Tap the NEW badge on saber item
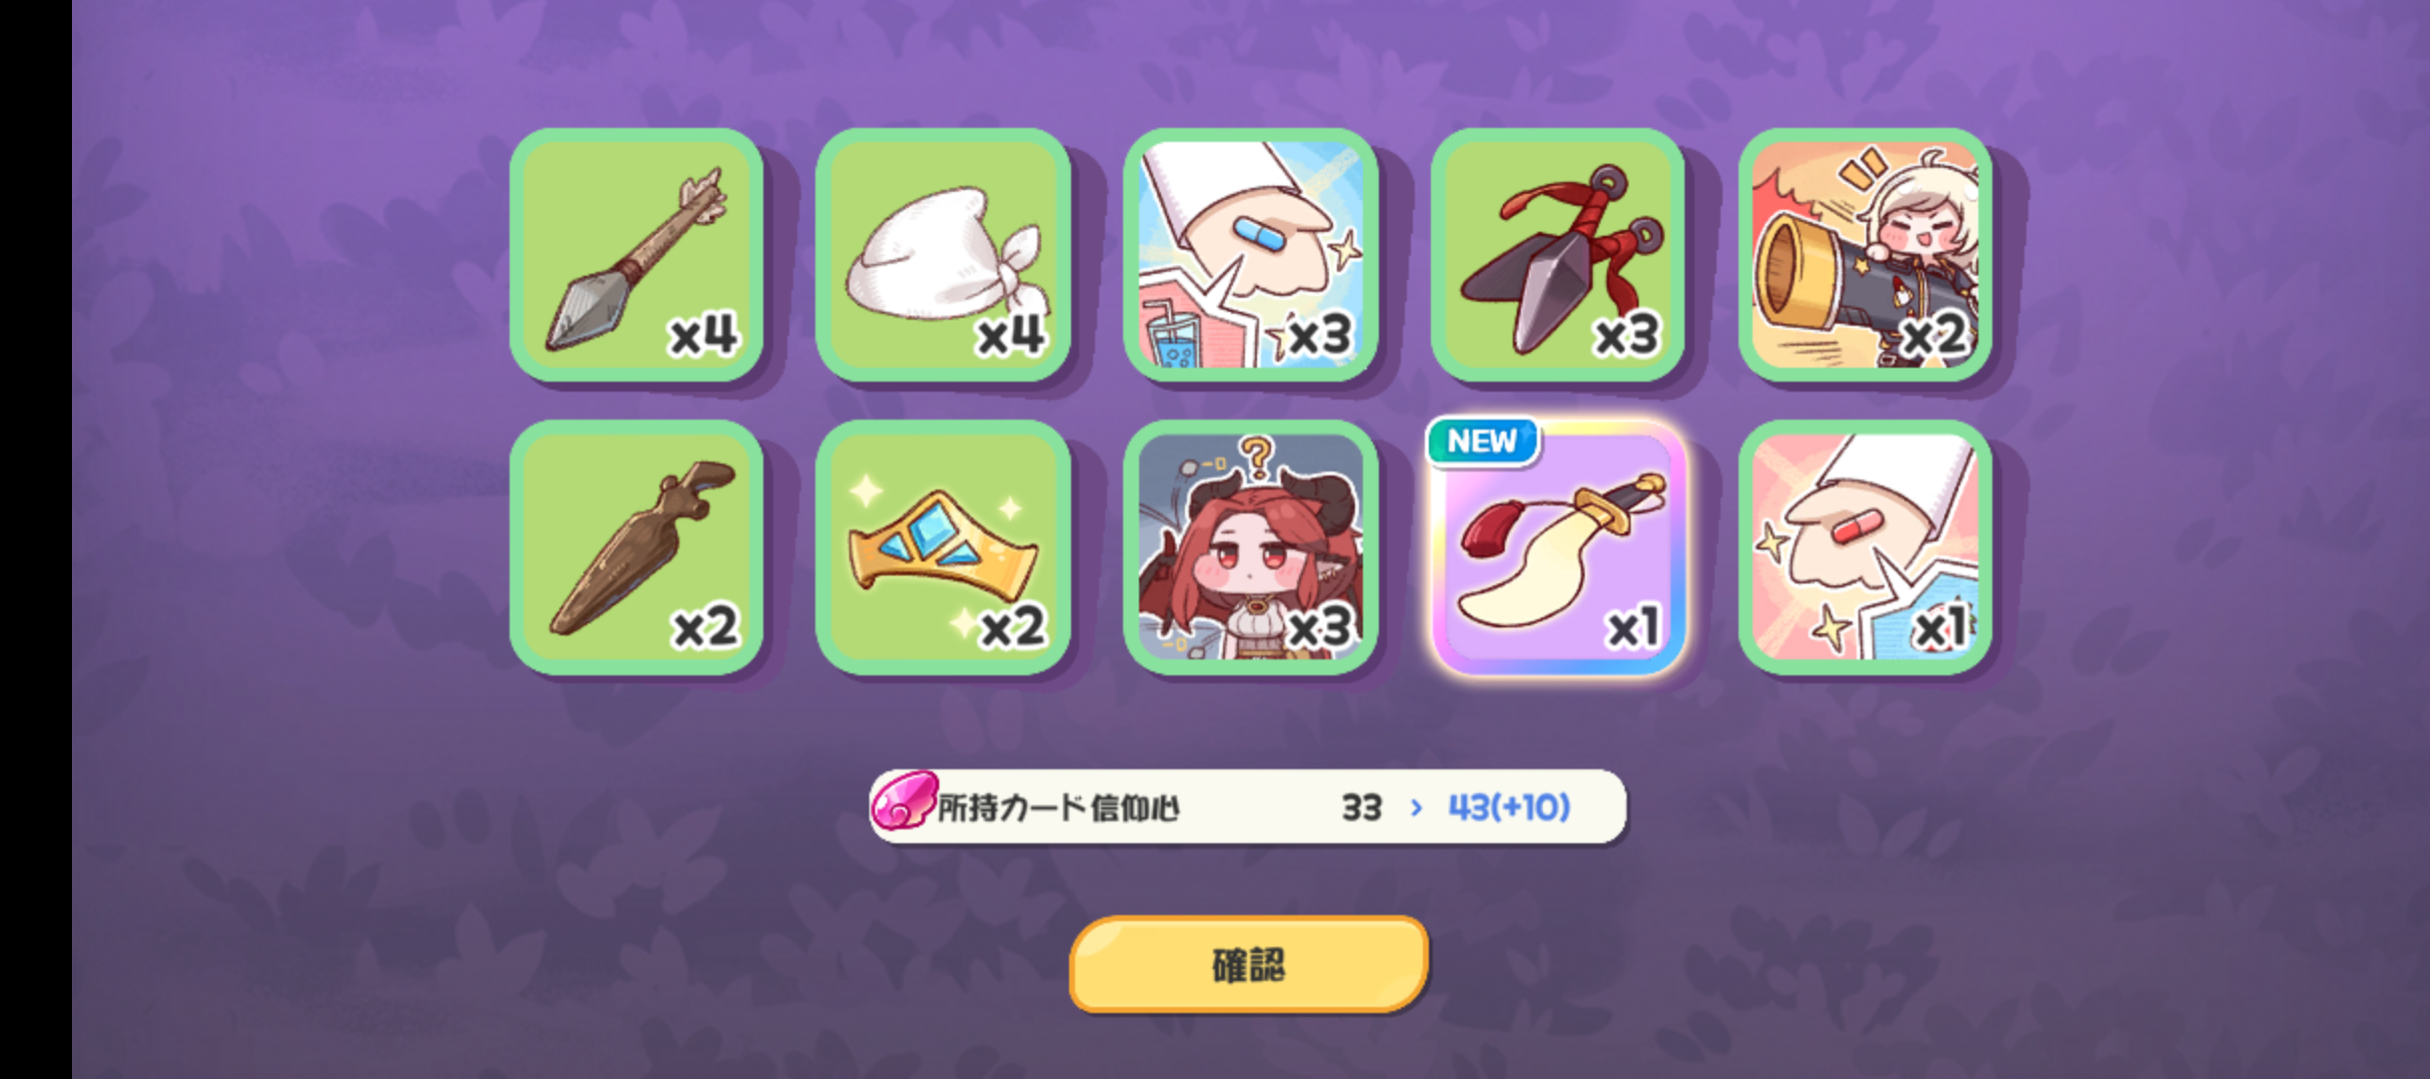Viewport: 2430px width, 1079px height. pyautogui.click(x=1482, y=441)
